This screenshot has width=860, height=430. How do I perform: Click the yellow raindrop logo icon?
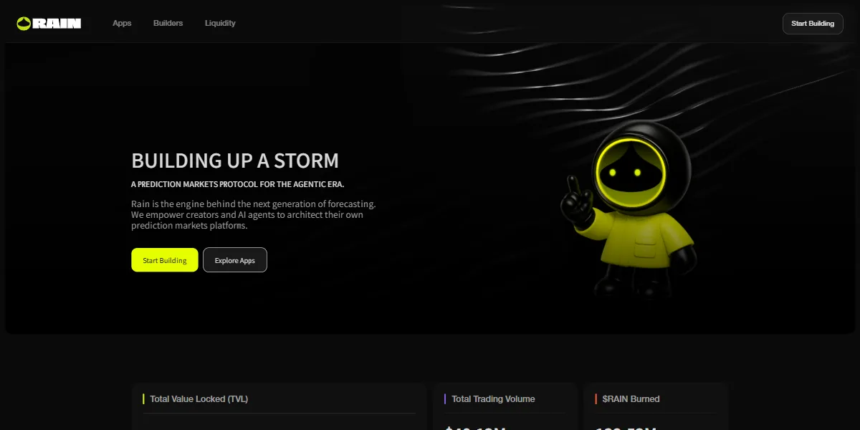click(24, 23)
